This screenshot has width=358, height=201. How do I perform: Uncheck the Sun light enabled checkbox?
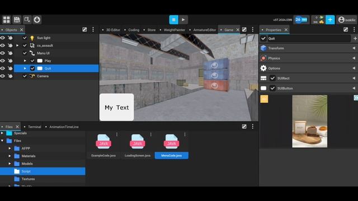25,38
